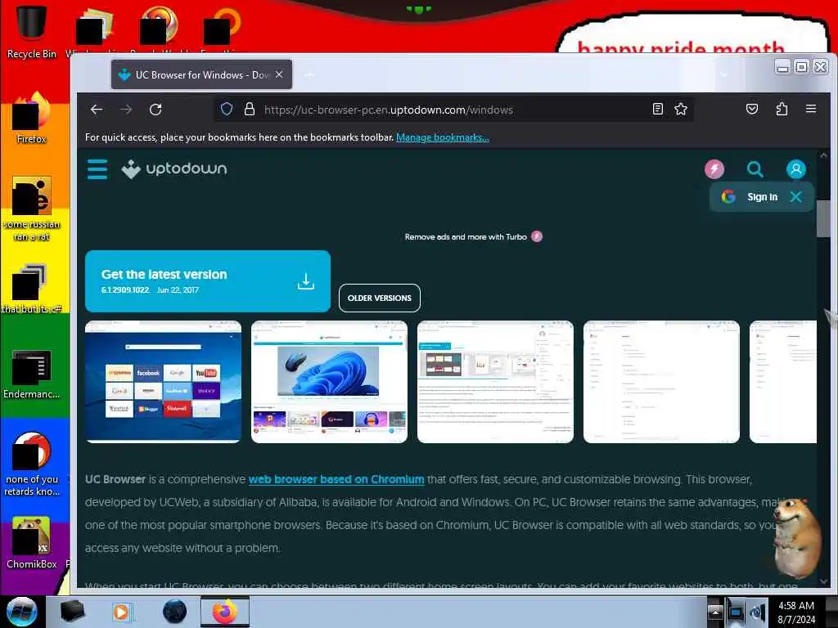Click the page vertical scrollbar thumb

823,218
